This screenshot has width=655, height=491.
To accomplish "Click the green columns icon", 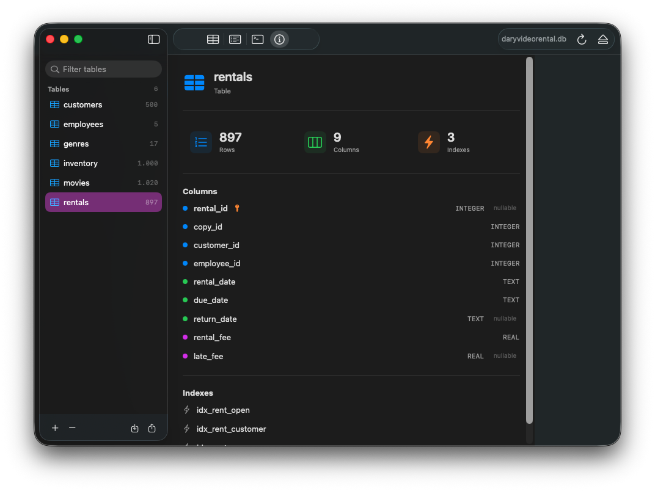I will (315, 142).
